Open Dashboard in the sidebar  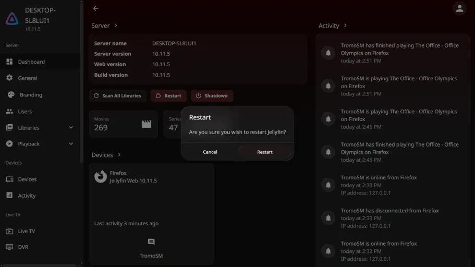tap(40, 62)
